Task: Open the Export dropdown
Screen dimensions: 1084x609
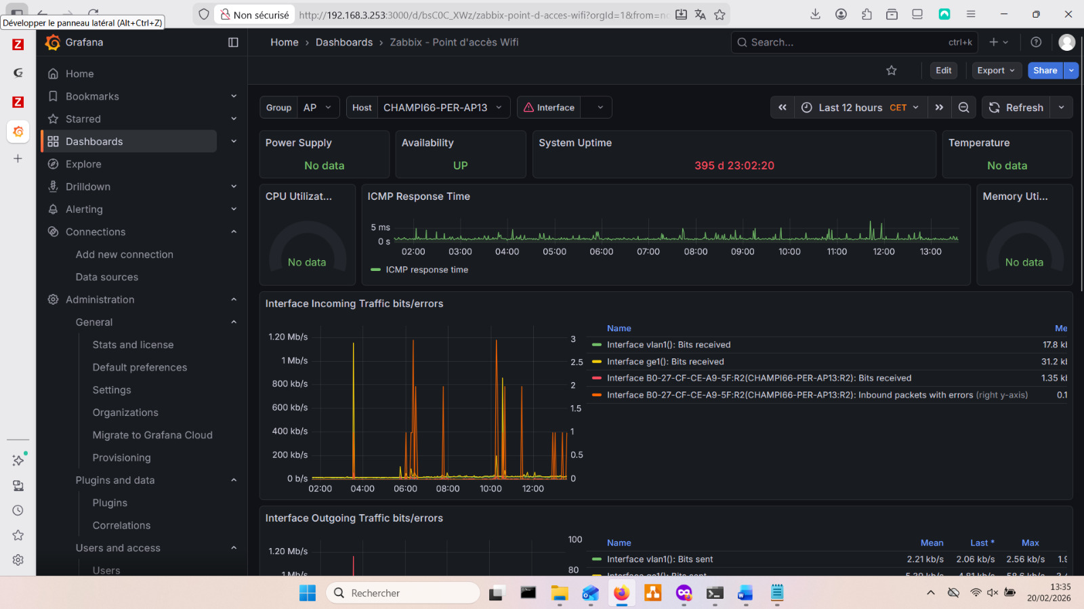Action: coord(996,70)
